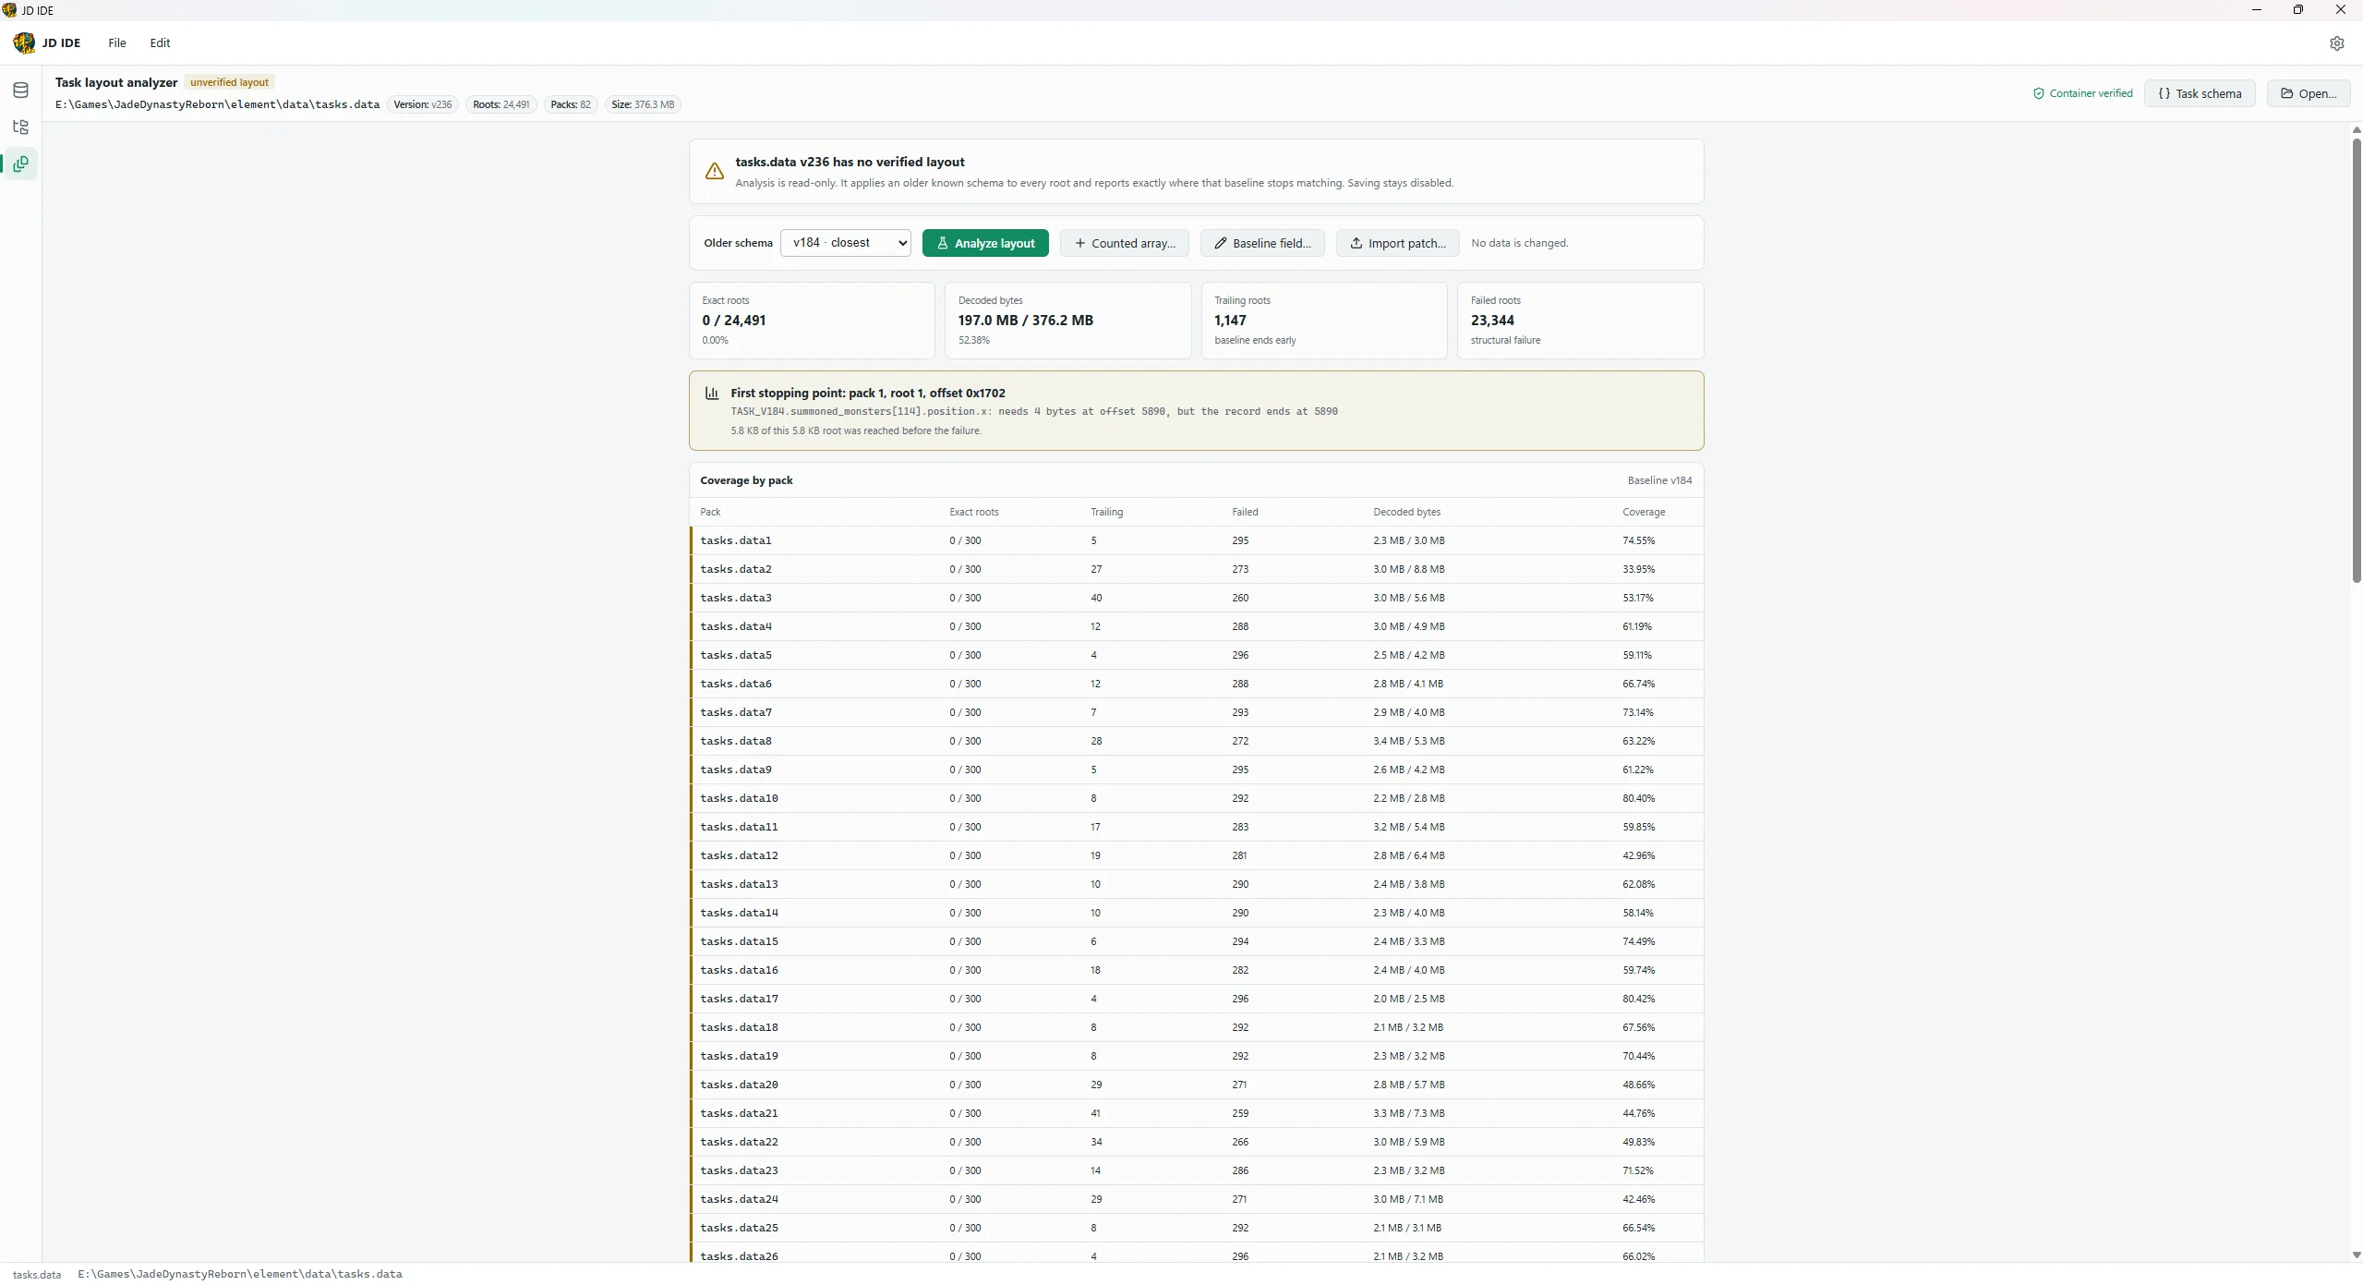Click coverage value 33.95%
Screen dimensions: 2363x1285
click(x=1638, y=569)
